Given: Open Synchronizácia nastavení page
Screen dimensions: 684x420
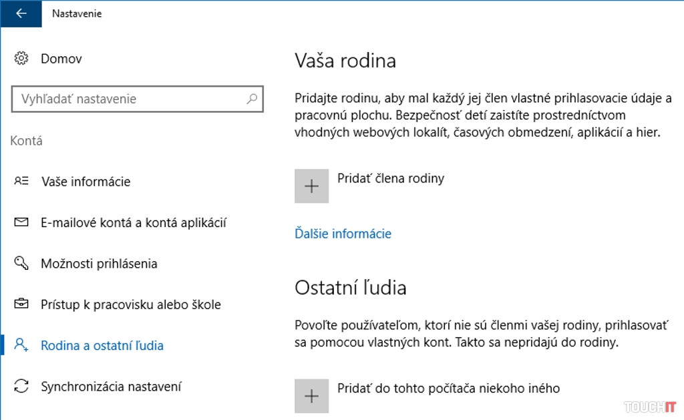Looking at the screenshot, I should (111, 387).
